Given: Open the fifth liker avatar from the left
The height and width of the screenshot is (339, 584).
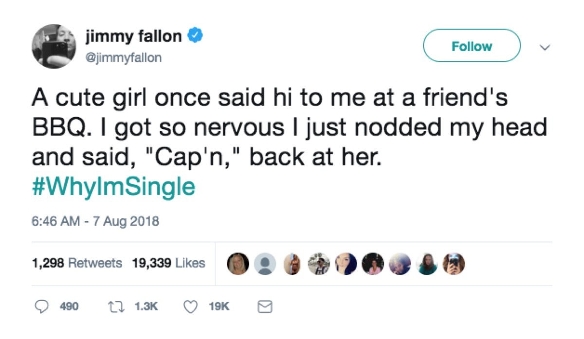Looking at the screenshot, I should (x=347, y=264).
